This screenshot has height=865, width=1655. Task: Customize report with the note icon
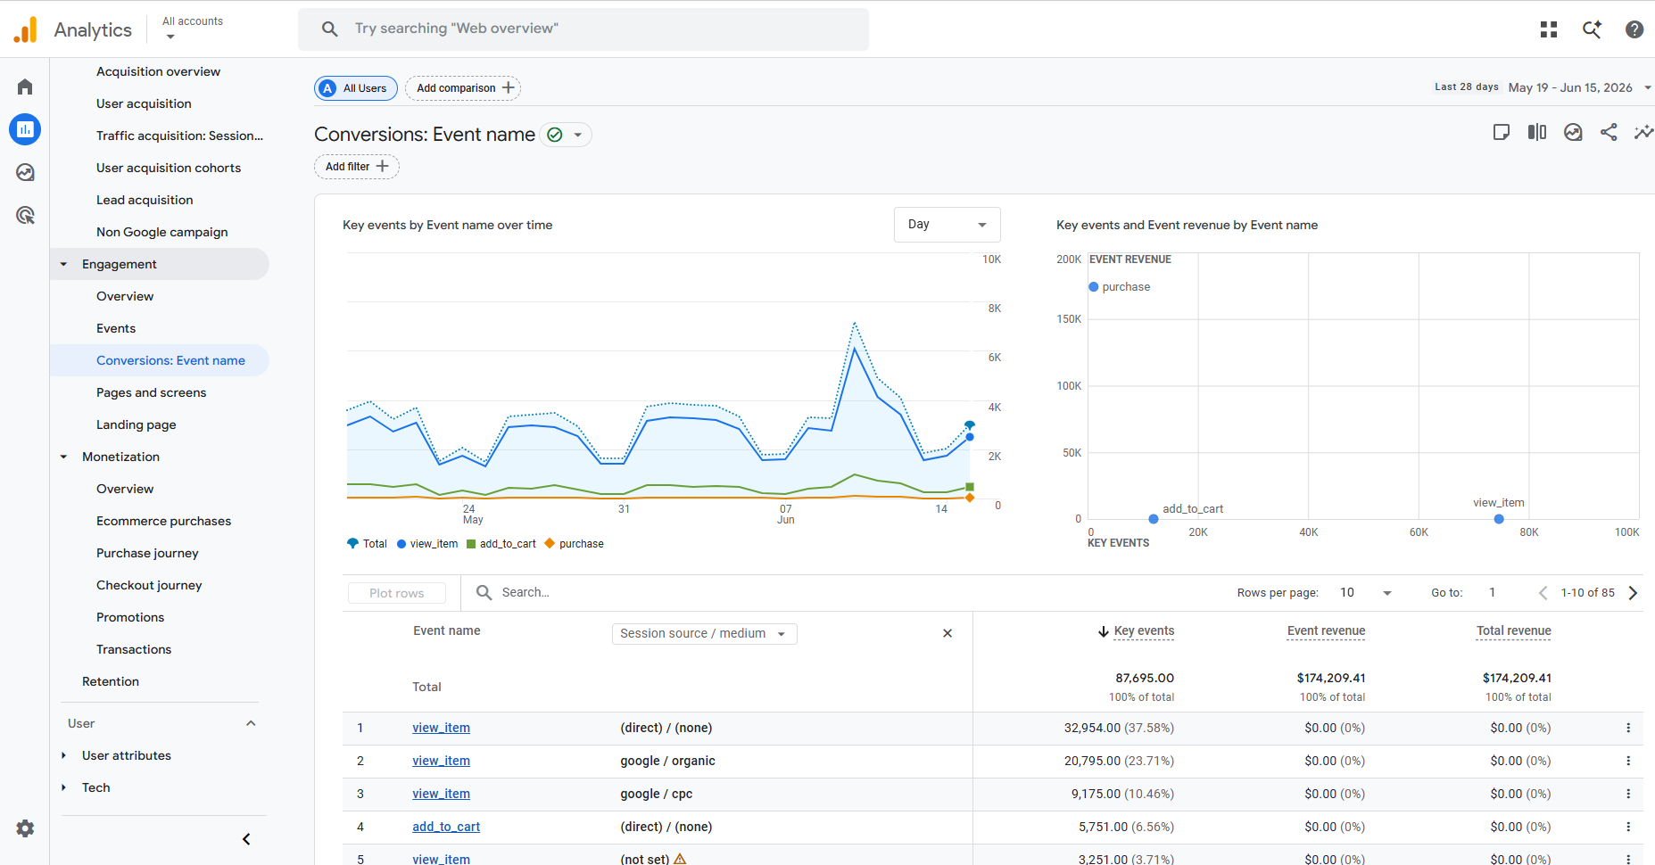click(x=1502, y=132)
